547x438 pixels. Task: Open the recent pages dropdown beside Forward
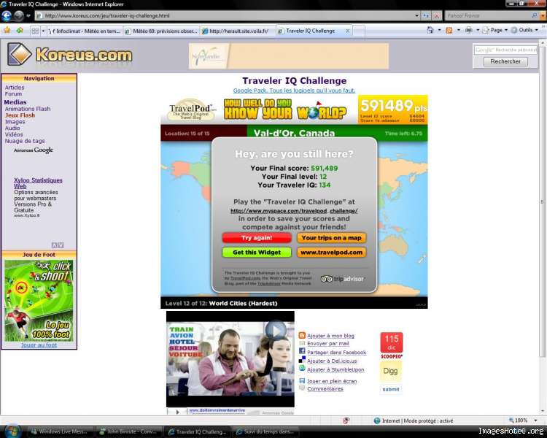click(28, 16)
